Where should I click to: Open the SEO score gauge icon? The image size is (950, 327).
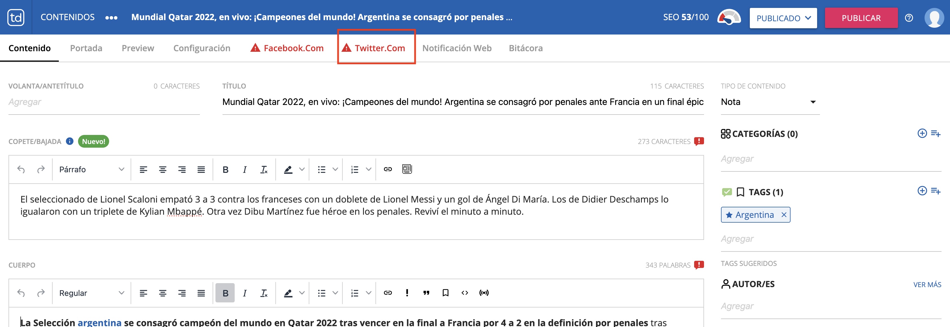729,17
